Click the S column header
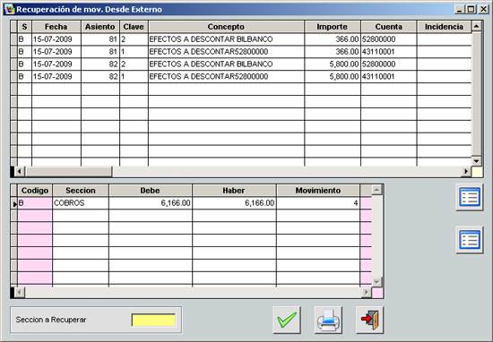This screenshot has height=342, width=493. [x=24, y=27]
